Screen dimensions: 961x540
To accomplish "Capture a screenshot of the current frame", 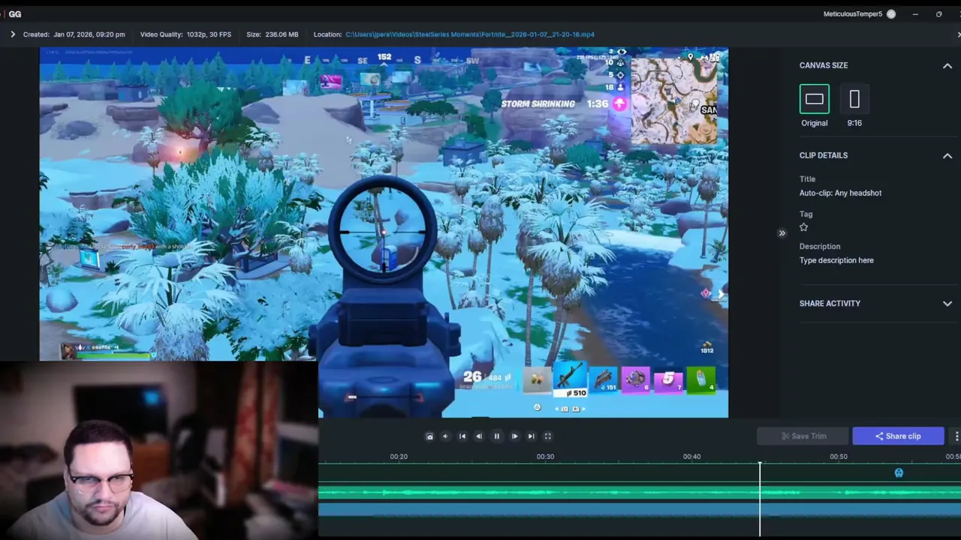I will click(429, 436).
